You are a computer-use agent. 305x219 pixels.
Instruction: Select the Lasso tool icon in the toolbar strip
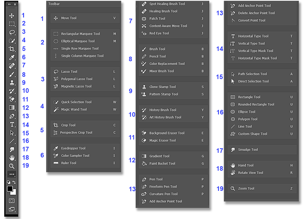pyautogui.click(x=12, y=32)
